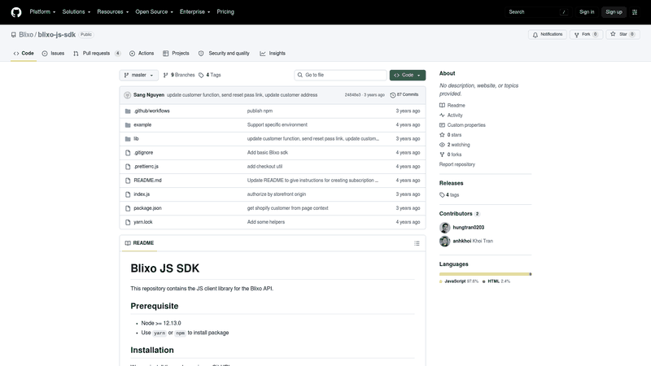
Task: Switch to the Pull requests tab
Action: 97,54
